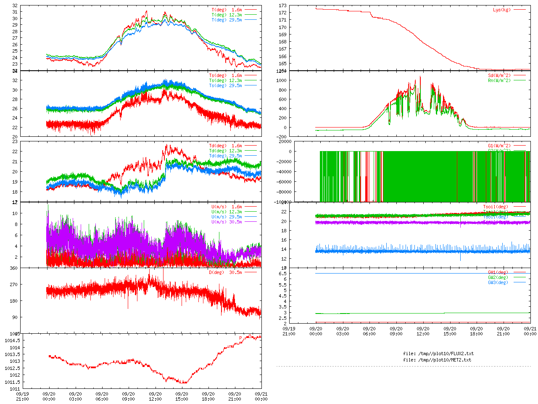Click the "T(deg) 29.5m" legend label
Screen dimensions: 538x404
click(227, 20)
